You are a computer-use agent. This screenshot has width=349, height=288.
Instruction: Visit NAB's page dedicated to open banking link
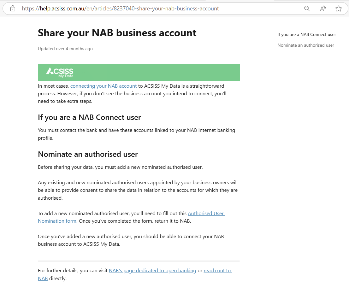tap(152, 271)
